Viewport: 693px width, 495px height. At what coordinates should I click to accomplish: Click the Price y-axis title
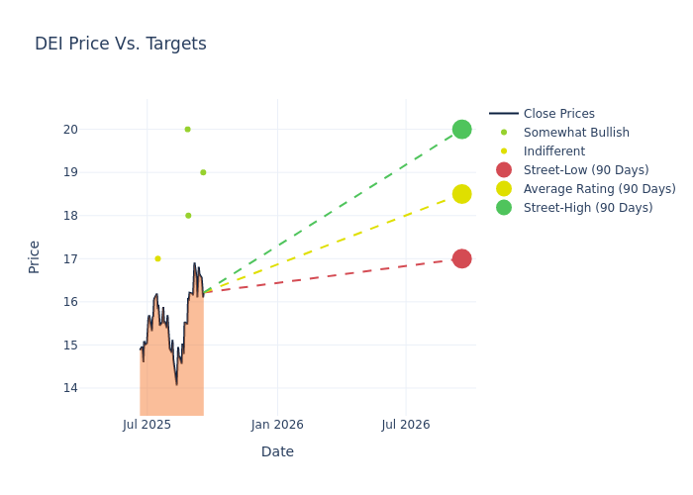(35, 256)
